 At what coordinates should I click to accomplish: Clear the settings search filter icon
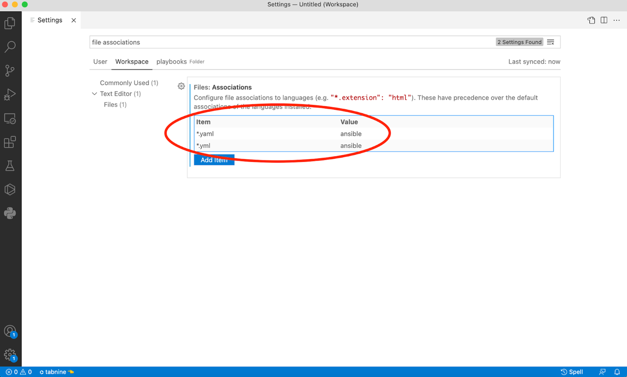551,42
